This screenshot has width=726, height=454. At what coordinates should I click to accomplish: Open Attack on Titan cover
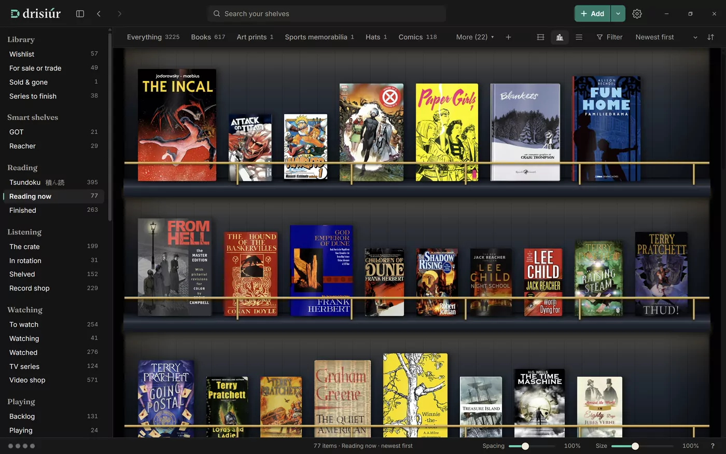point(250,147)
